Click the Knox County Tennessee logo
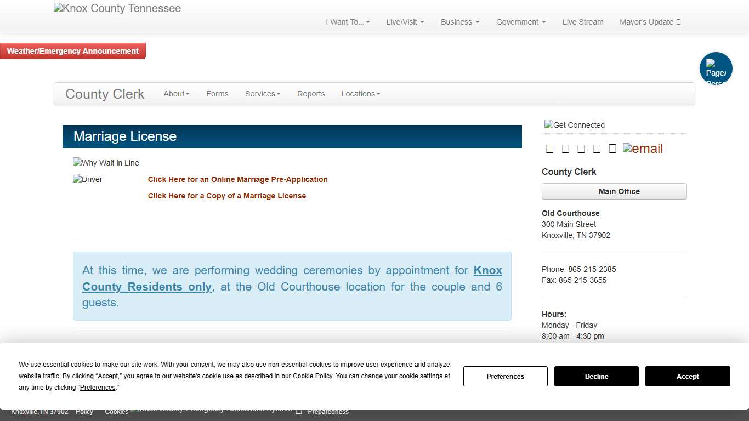Image resolution: width=749 pixels, height=421 pixels. pos(117,9)
